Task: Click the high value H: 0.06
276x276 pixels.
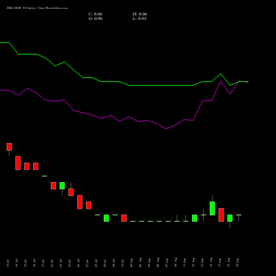Action: click(x=140, y=14)
